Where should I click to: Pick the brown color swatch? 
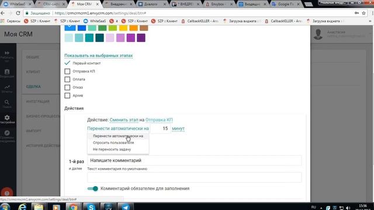pyautogui.click(x=144, y=28)
